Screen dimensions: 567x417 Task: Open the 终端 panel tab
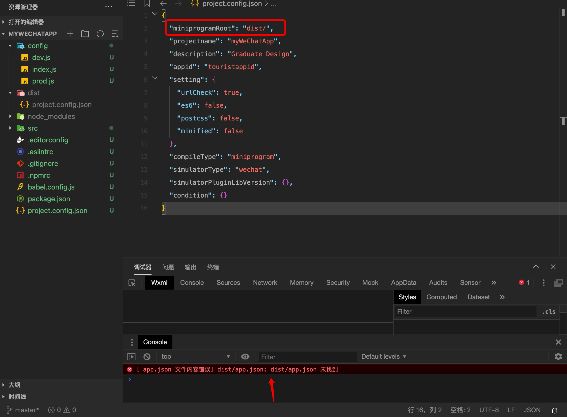[x=213, y=267]
